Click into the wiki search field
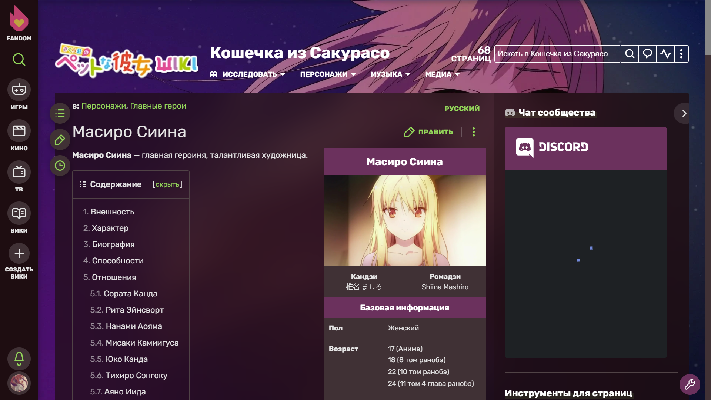711x400 pixels. pyautogui.click(x=557, y=54)
